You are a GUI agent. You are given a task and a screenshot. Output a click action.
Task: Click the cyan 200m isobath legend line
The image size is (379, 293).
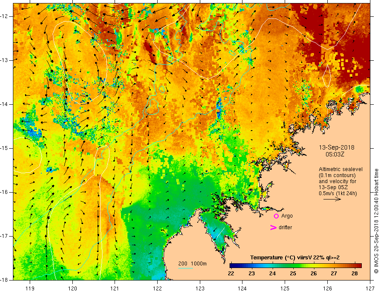[185, 268]
